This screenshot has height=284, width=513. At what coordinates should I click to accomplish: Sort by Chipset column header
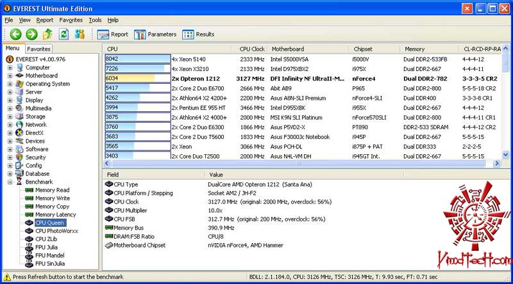375,49
